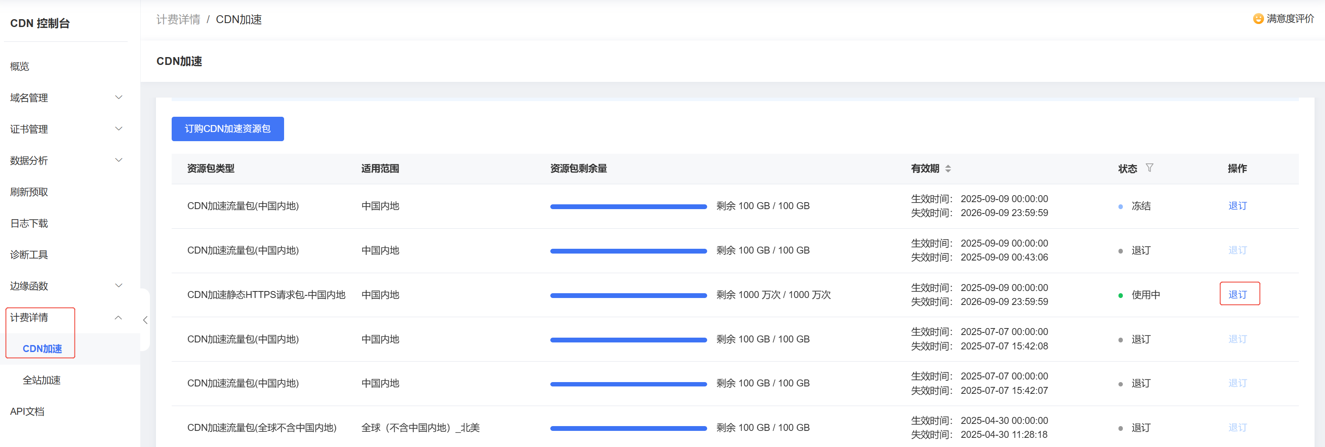Expand the 证书管理 menu chevron
Image resolution: width=1325 pixels, height=447 pixels.
[x=119, y=129]
